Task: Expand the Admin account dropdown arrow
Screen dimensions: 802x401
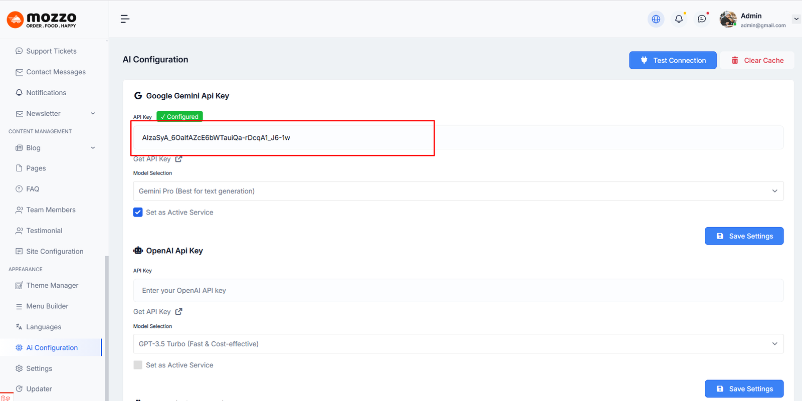Action: click(x=796, y=19)
